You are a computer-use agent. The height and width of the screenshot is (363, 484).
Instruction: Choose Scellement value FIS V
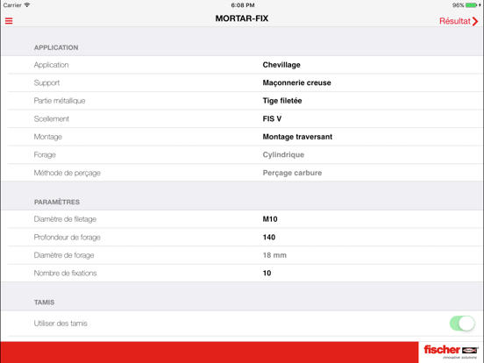tap(272, 119)
